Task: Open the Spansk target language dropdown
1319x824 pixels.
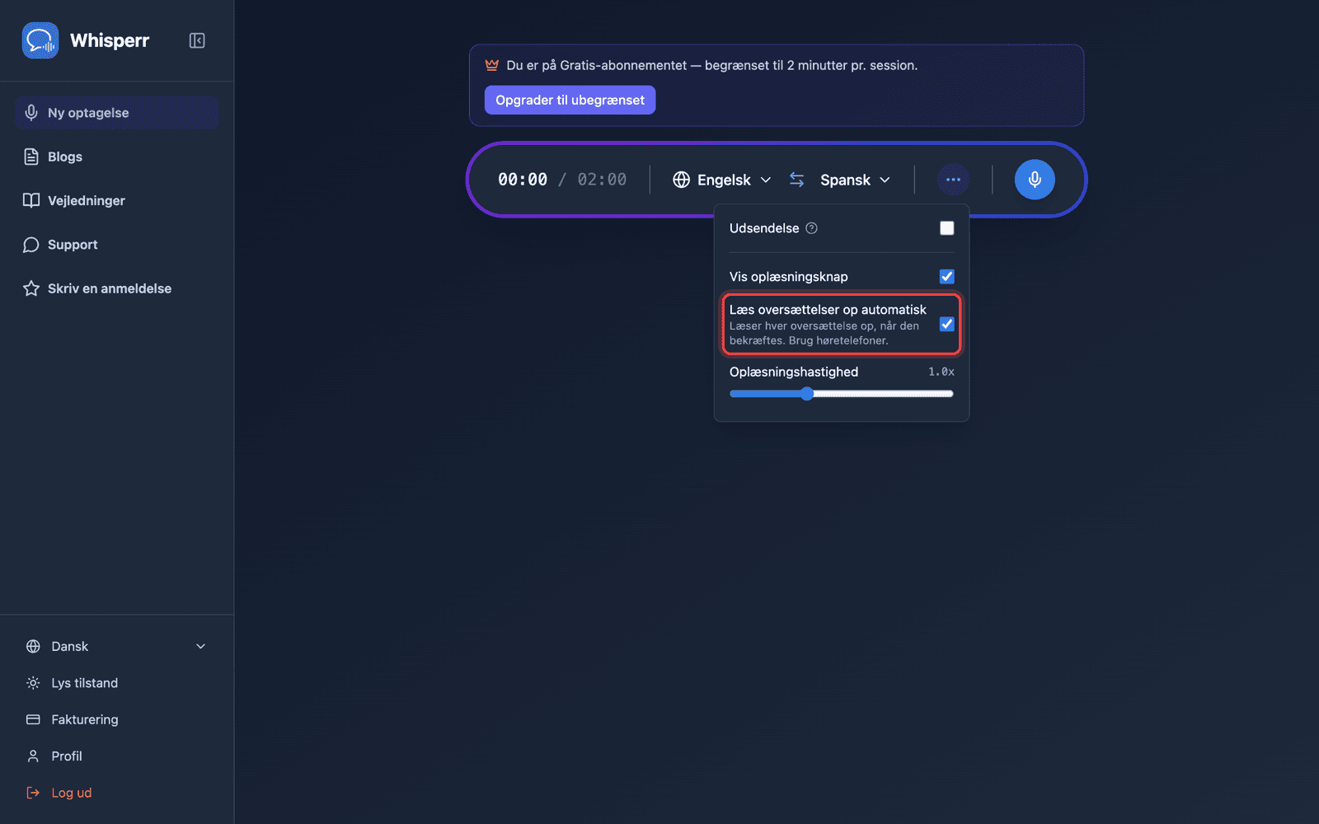Action: pyautogui.click(x=855, y=180)
